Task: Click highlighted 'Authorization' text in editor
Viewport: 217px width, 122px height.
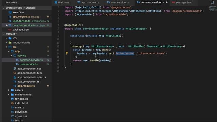Action: click(125, 54)
